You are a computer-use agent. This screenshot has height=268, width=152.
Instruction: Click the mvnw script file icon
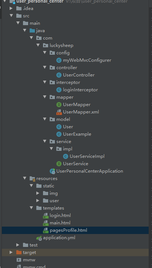coord(19,260)
